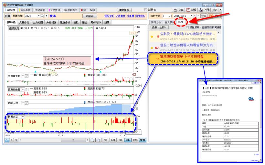Open the 行事曆 link
The image size is (265, 165).
(x=130, y=16)
